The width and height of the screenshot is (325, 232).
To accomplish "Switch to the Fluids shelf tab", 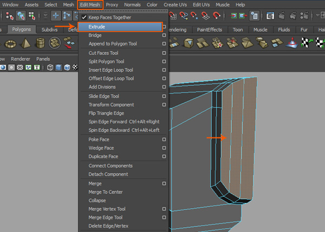I will (x=284, y=30).
